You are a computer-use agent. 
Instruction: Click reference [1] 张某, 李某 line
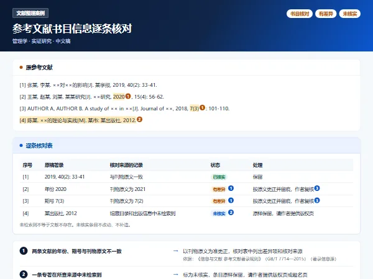(x=88, y=85)
